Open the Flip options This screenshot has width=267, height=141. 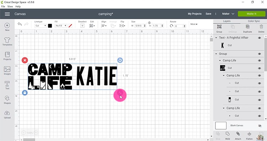pyautogui.click(x=122, y=26)
